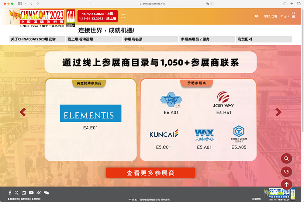Screen dimensions: 304x202
Task: Click the booth number E6.H41
Action: (224, 113)
